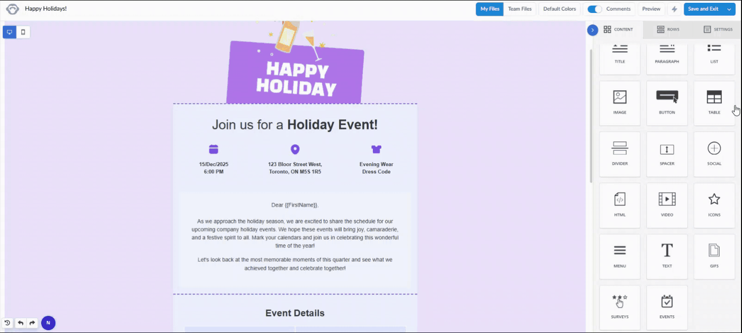Screen dimensions: 742x333
Task: Select the Icons content block
Action: click(714, 206)
